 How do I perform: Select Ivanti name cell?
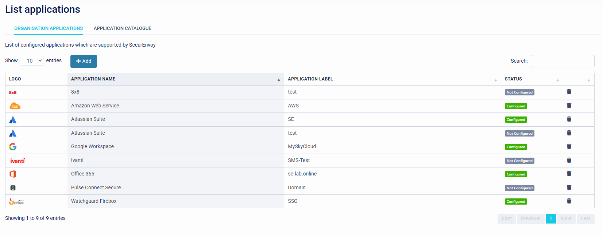click(175, 160)
